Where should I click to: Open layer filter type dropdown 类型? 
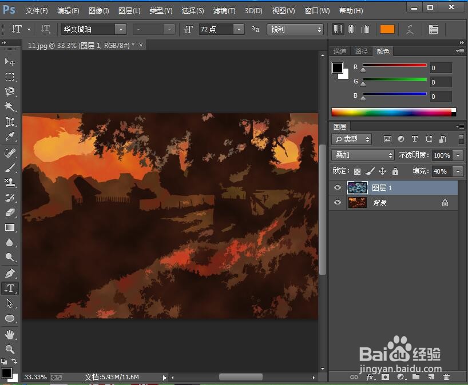[352, 139]
